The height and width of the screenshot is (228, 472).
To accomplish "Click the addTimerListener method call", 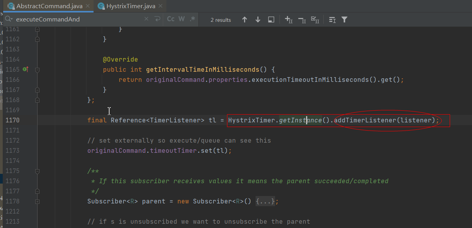I will pyautogui.click(x=365, y=120).
